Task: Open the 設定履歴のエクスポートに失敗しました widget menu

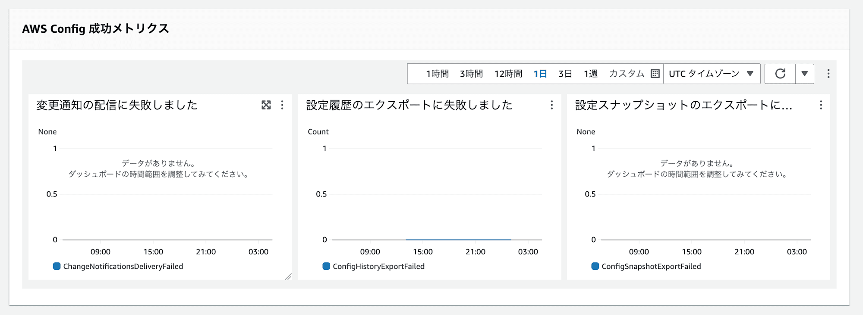Action: pyautogui.click(x=551, y=105)
